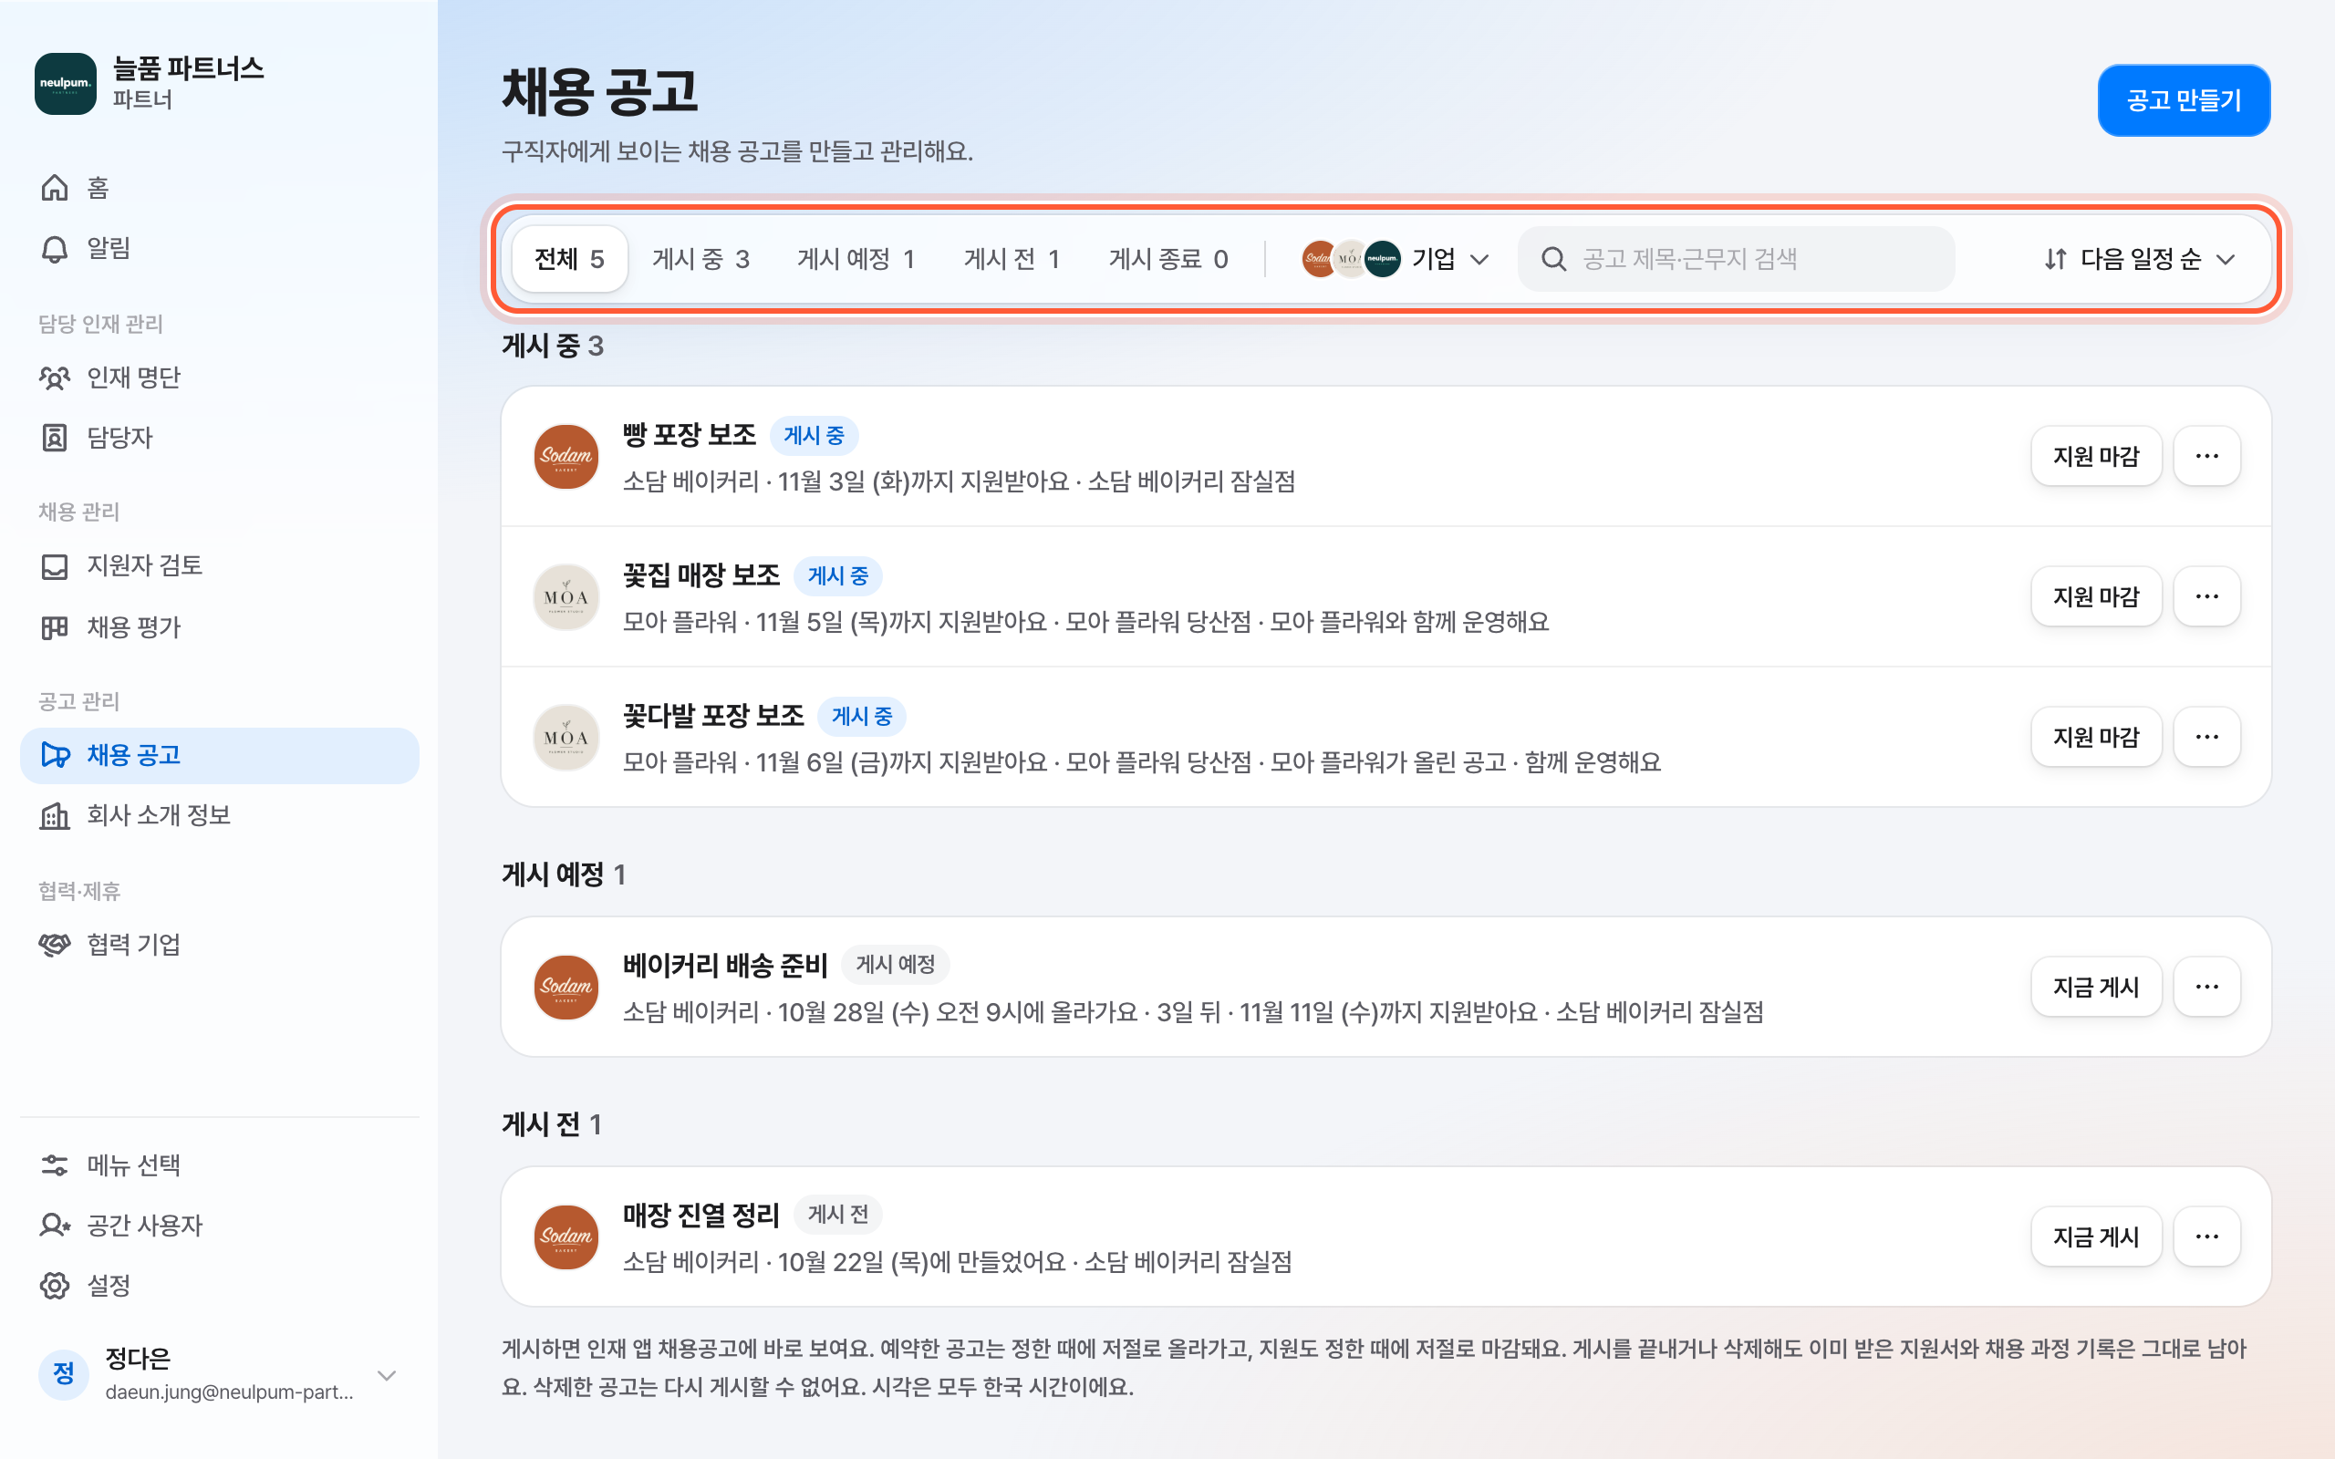Switch to the 게시 중 3 tab
Image resolution: width=2335 pixels, height=1459 pixels.
(700, 259)
